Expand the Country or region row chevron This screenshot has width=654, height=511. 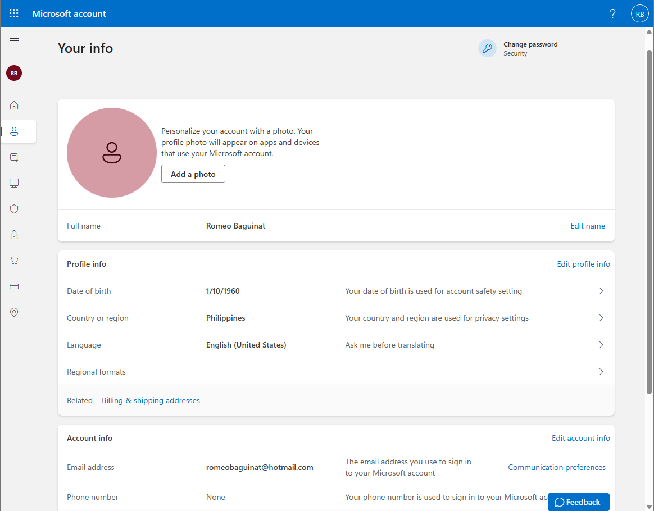(x=601, y=318)
